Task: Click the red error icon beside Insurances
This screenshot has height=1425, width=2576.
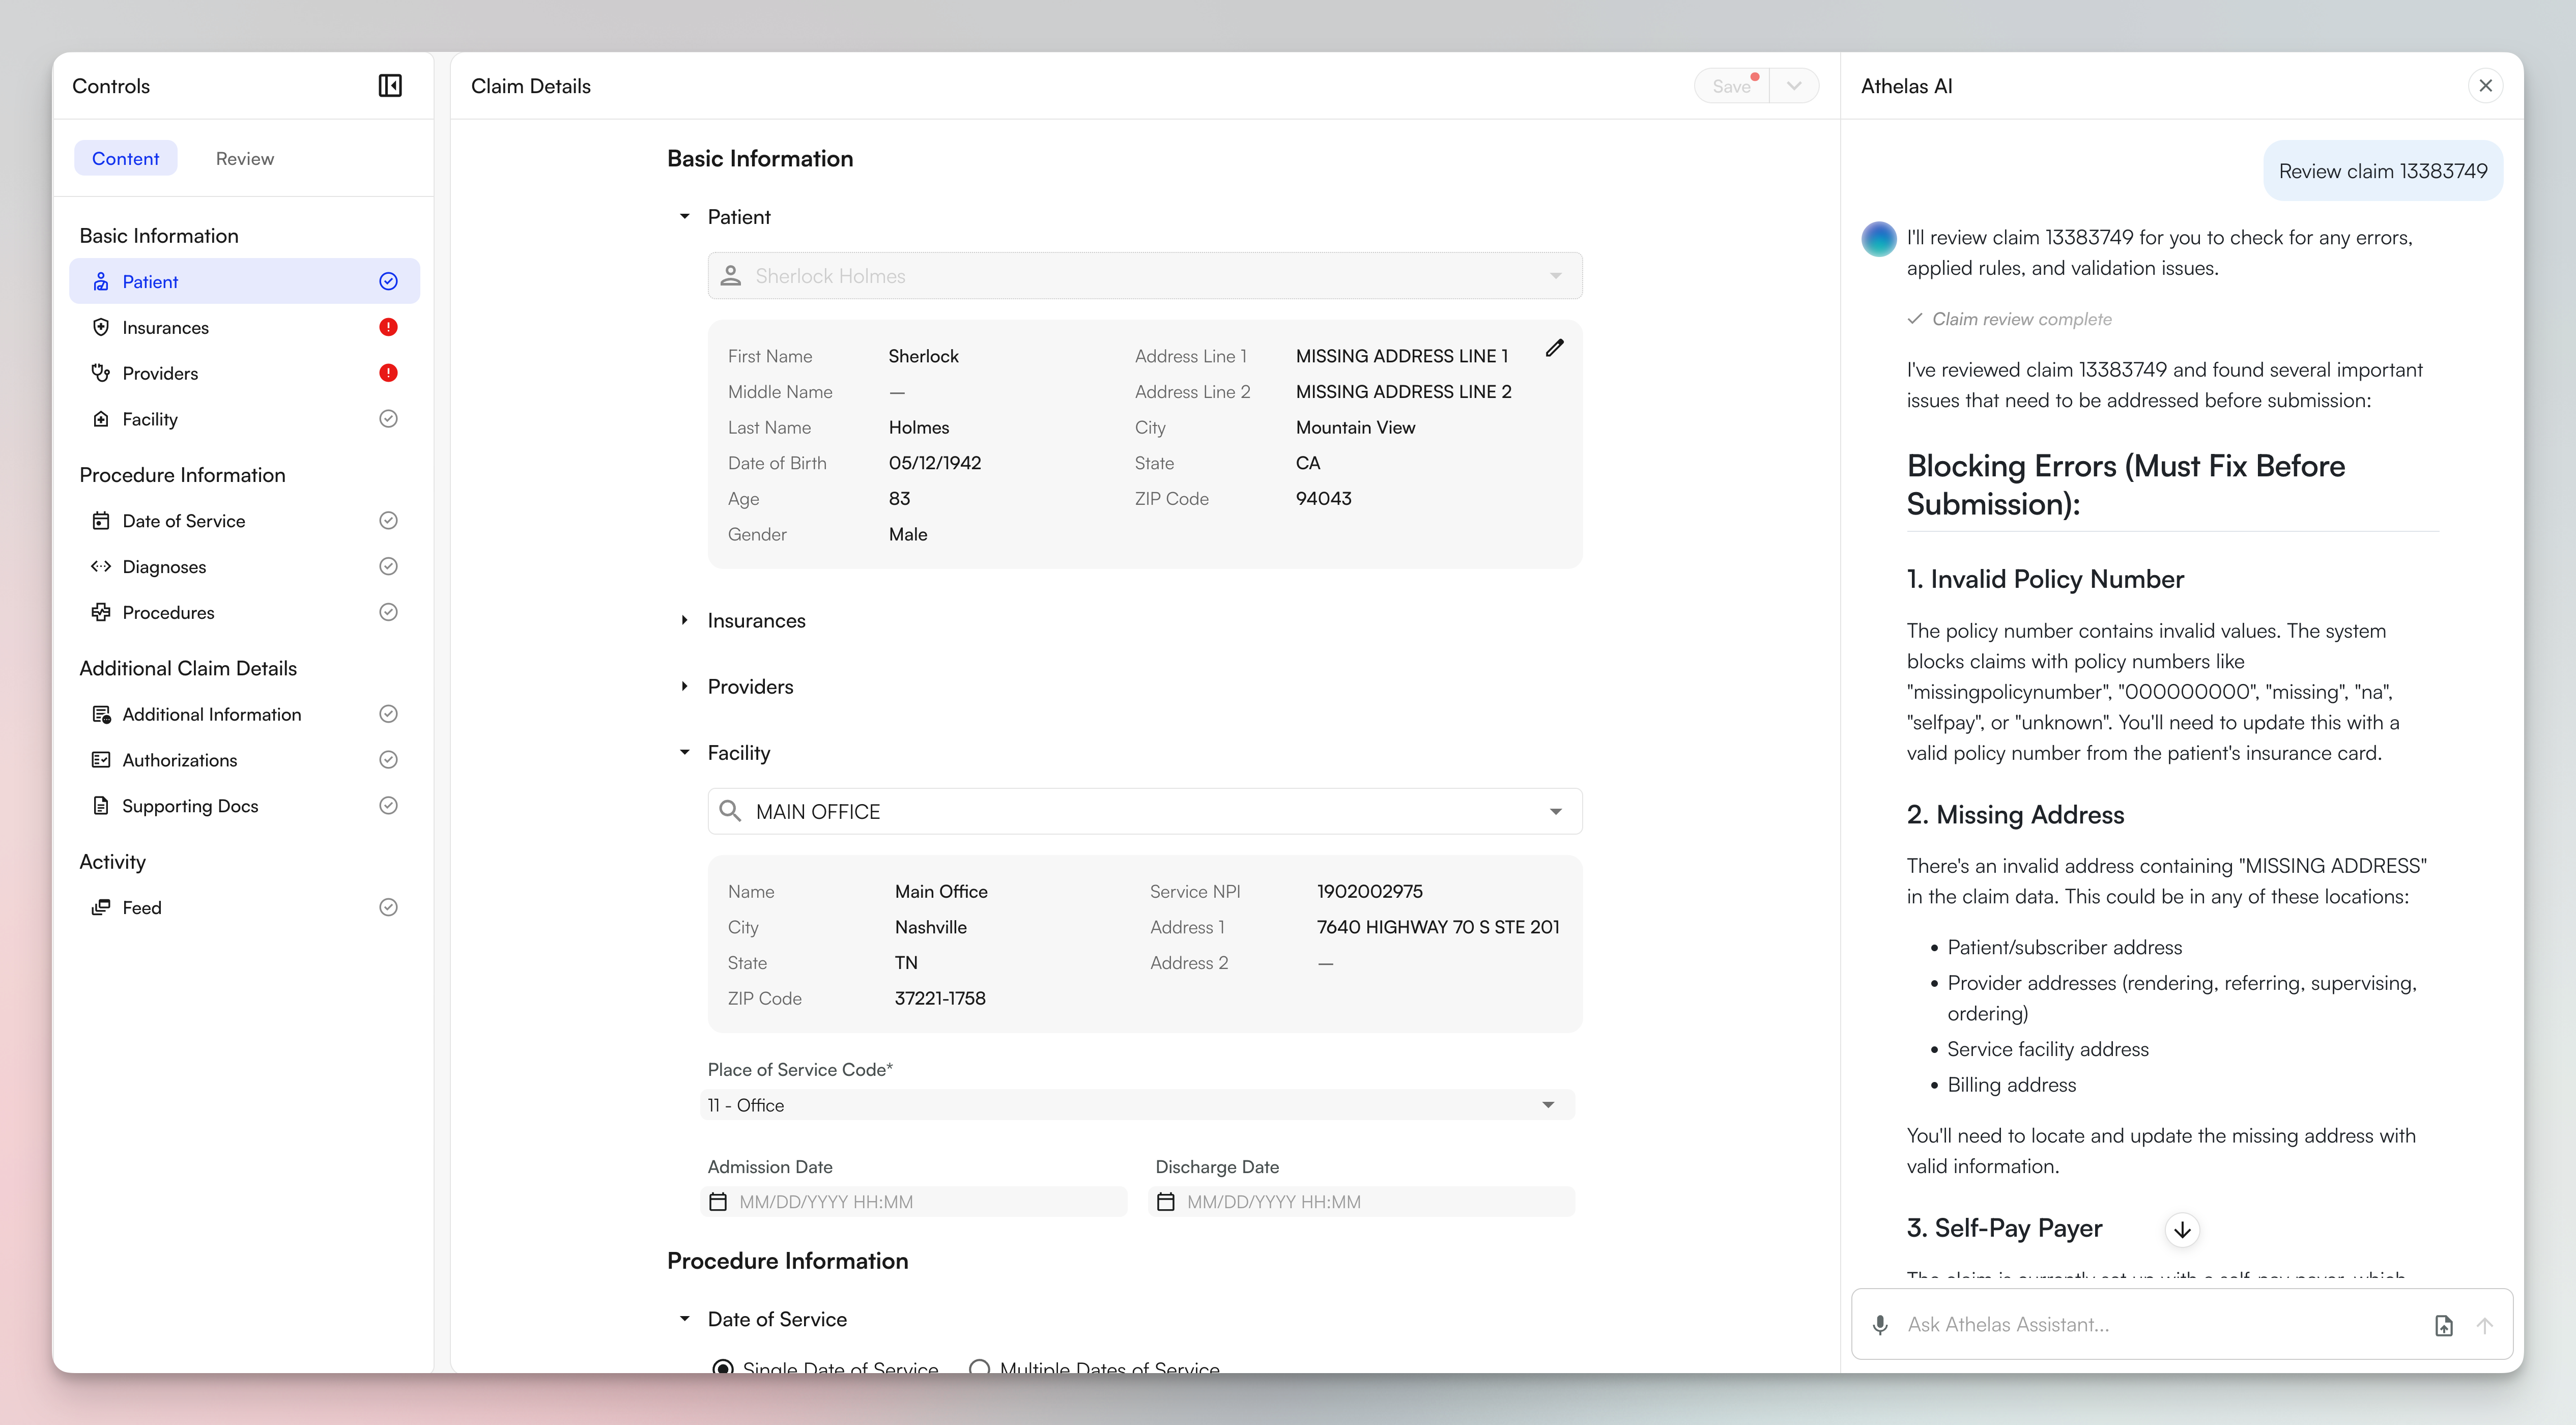Action: click(x=388, y=327)
